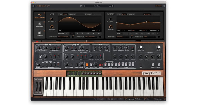Screen dimensions: 197x105
Task: Select ENV mode in LFO 2
Action: [x=60, y=14]
